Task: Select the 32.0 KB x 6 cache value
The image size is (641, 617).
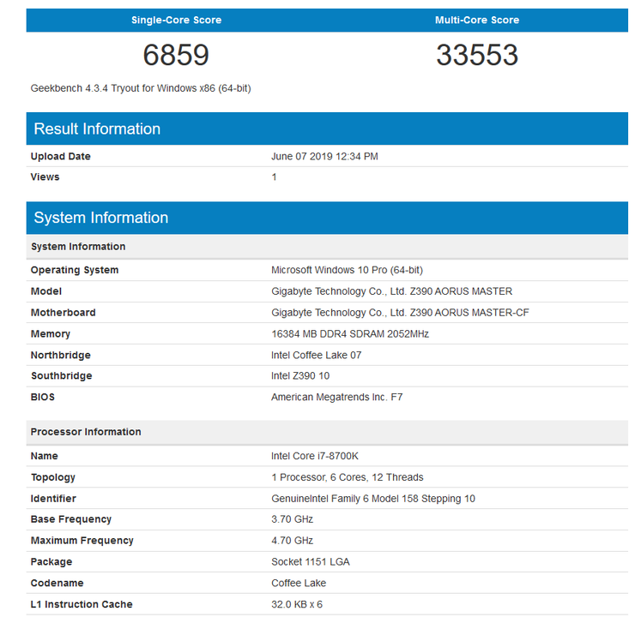Action: click(x=297, y=604)
